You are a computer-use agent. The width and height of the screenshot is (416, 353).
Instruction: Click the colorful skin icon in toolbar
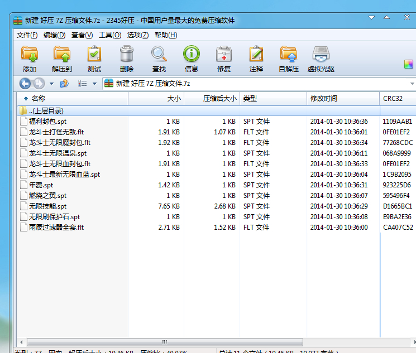[409, 64]
